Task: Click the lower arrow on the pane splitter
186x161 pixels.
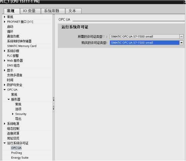Action: pyautogui.click(x=54, y=109)
